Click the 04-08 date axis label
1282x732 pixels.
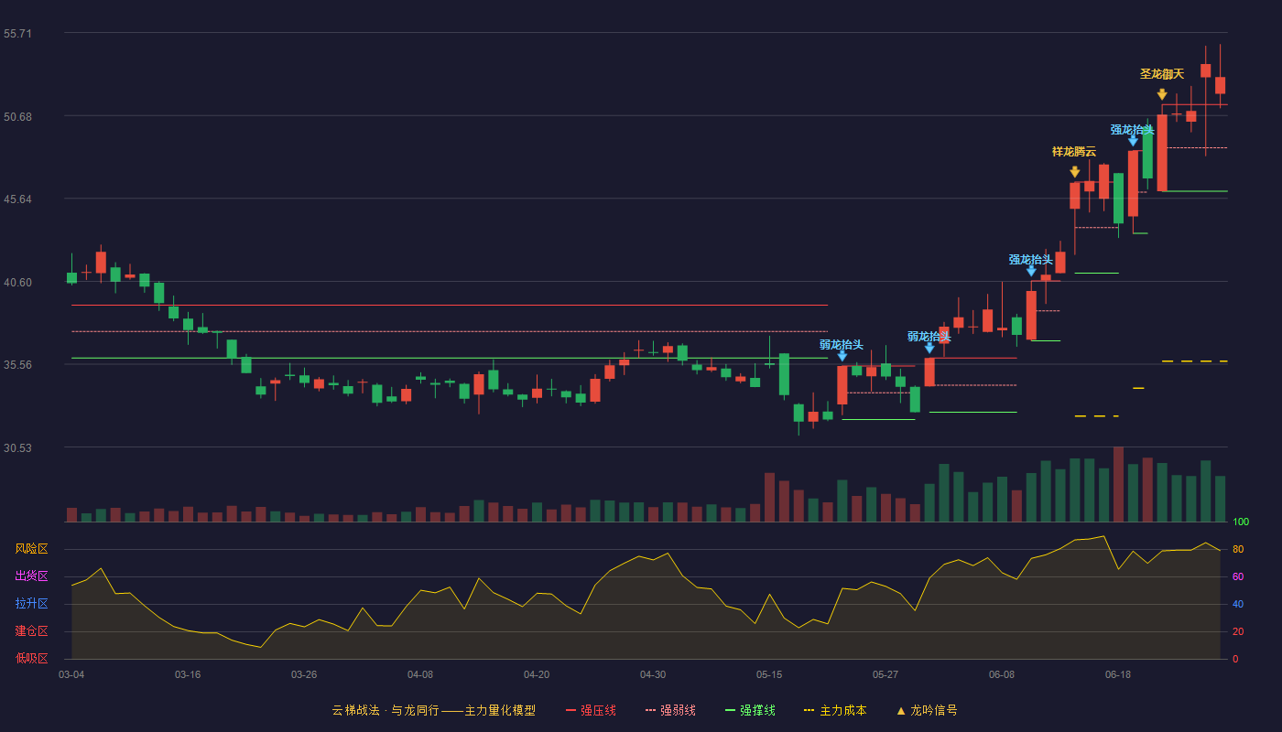pyautogui.click(x=420, y=674)
